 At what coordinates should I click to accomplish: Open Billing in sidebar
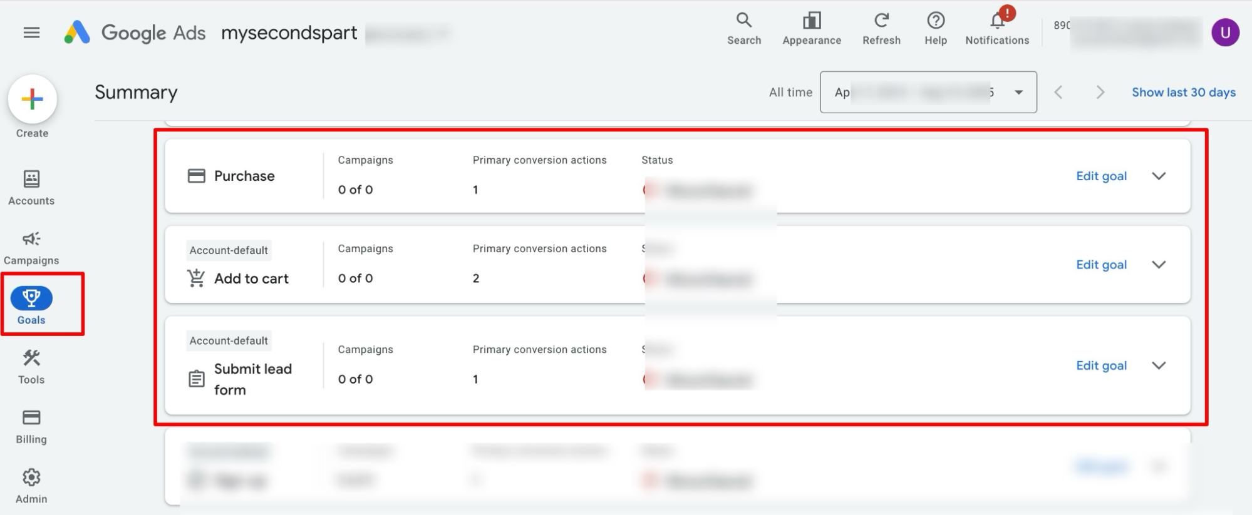[x=31, y=427]
